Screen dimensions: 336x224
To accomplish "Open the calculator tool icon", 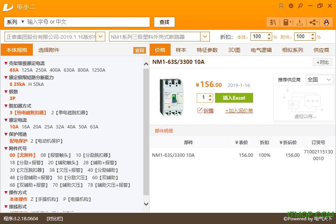I will coord(286,22).
